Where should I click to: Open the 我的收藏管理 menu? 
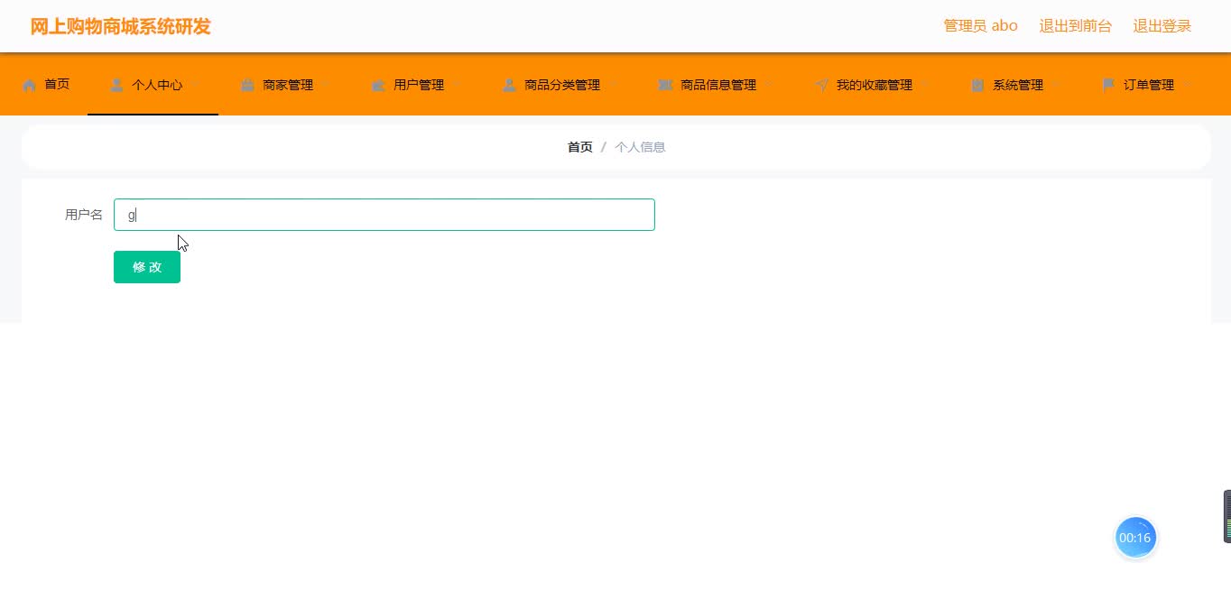870,85
